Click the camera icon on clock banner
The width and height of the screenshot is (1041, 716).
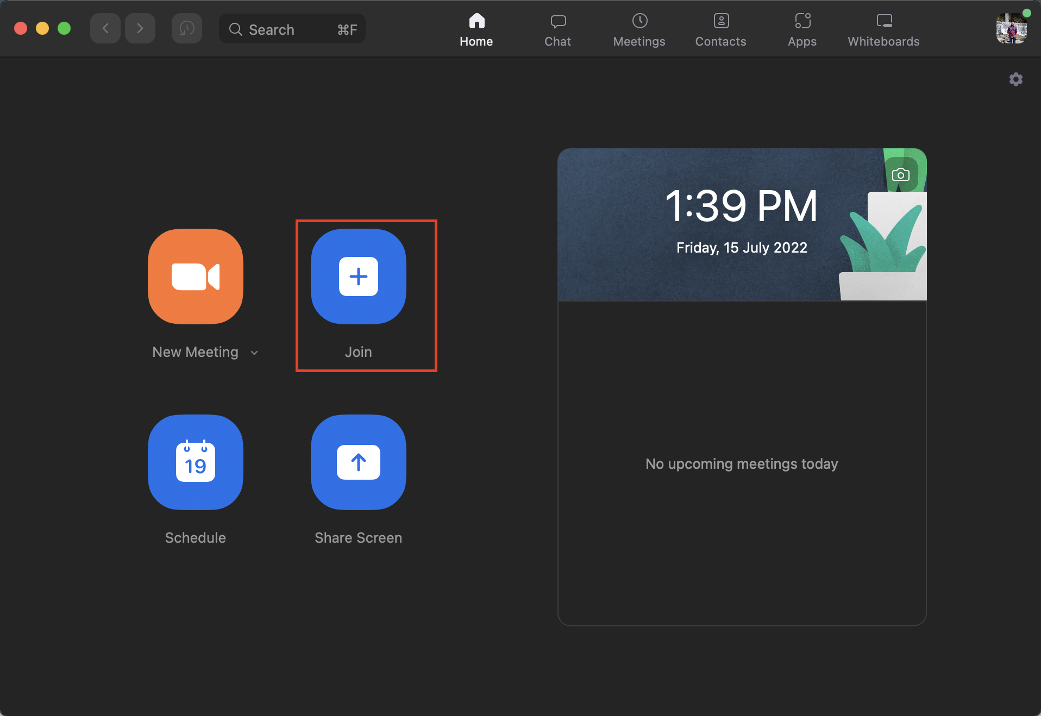(900, 175)
